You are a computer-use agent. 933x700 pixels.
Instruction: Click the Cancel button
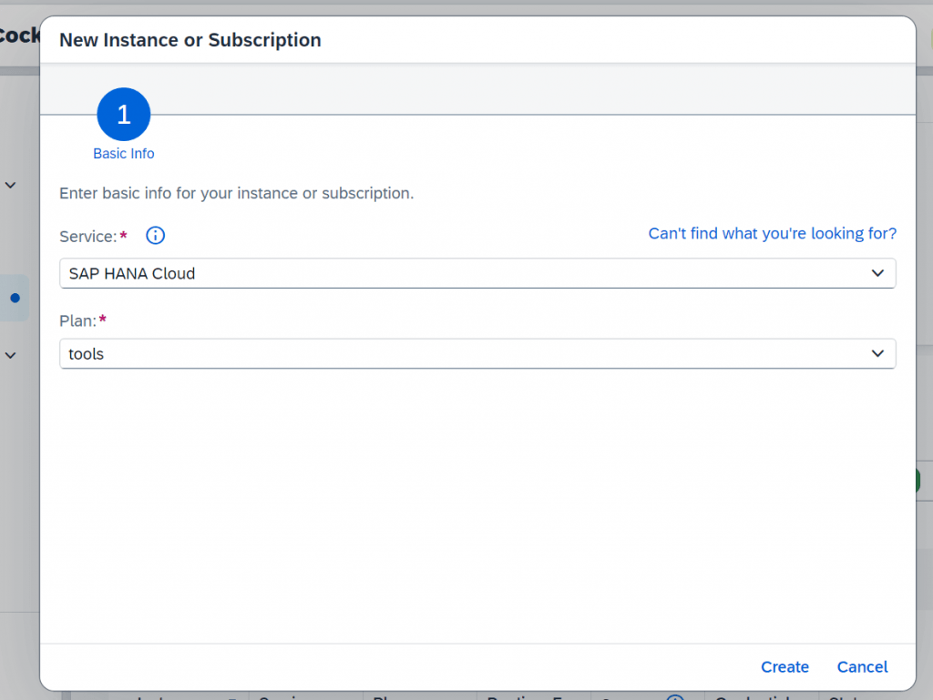pyautogui.click(x=862, y=666)
